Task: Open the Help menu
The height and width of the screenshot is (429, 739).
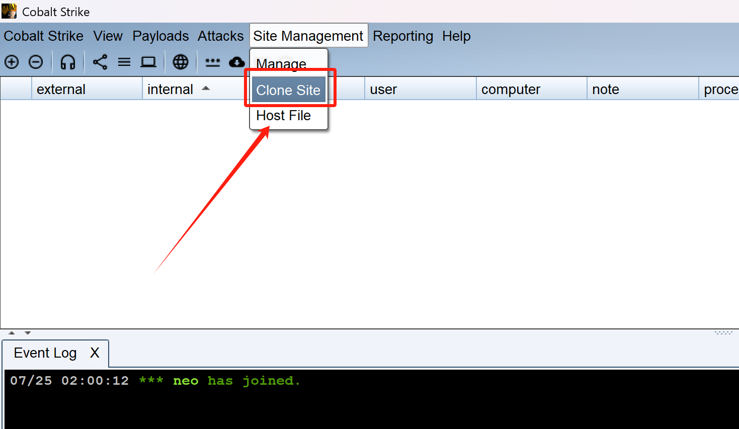Action: tap(456, 36)
